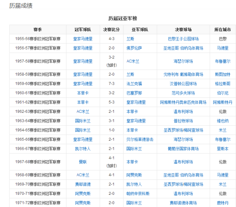Open 布鲁塞尔 city link in 1957-58 row

click(x=223, y=61)
